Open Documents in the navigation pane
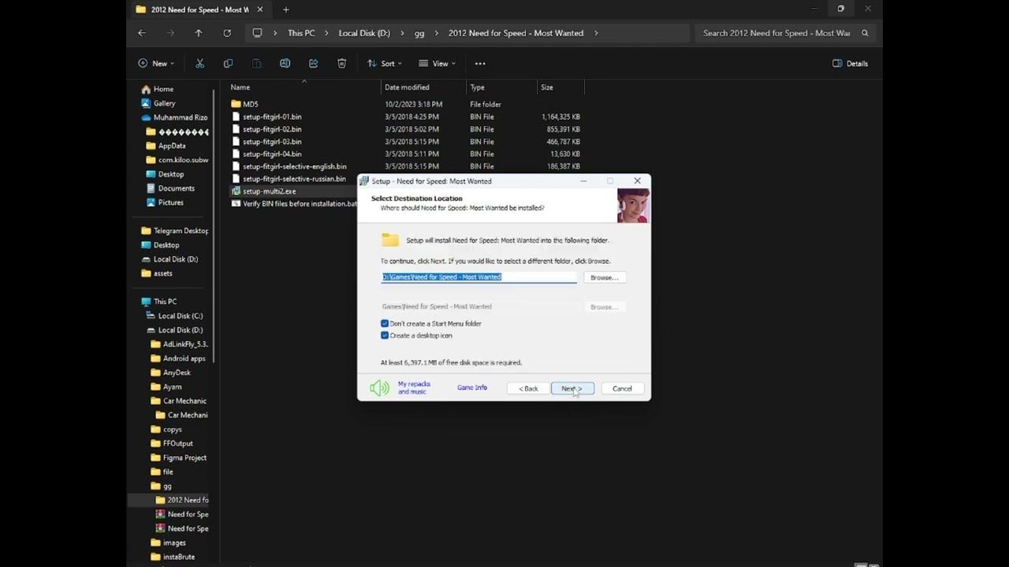 pyautogui.click(x=176, y=188)
